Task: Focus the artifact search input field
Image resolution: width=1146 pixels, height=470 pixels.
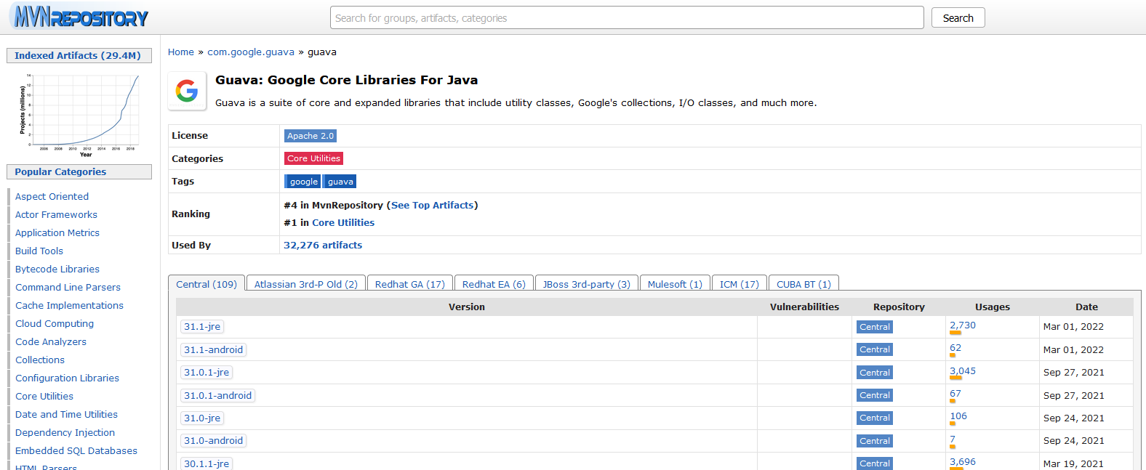Action: tap(627, 17)
